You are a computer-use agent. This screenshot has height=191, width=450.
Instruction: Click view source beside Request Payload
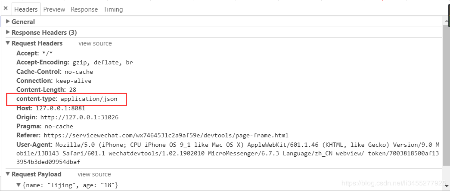(x=94, y=174)
